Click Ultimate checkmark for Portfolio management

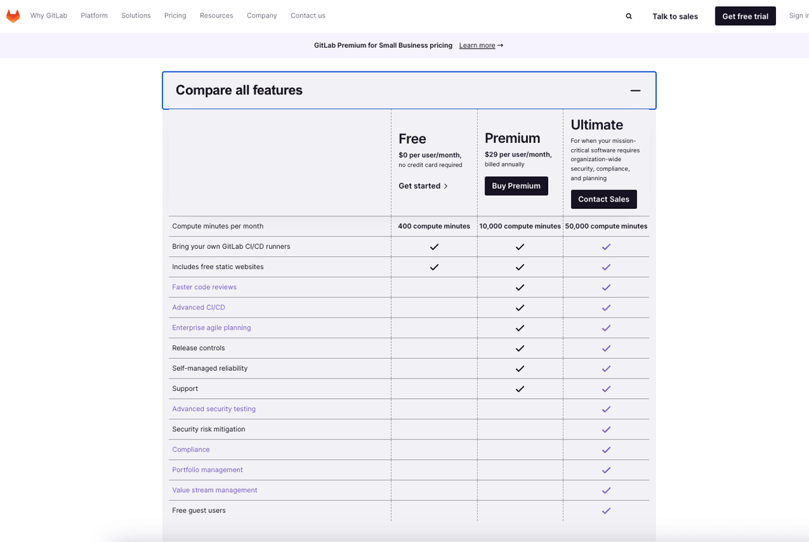click(x=606, y=470)
